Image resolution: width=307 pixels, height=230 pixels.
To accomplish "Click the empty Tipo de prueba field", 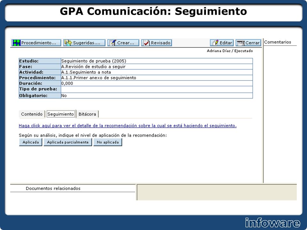I will click(x=157, y=89).
